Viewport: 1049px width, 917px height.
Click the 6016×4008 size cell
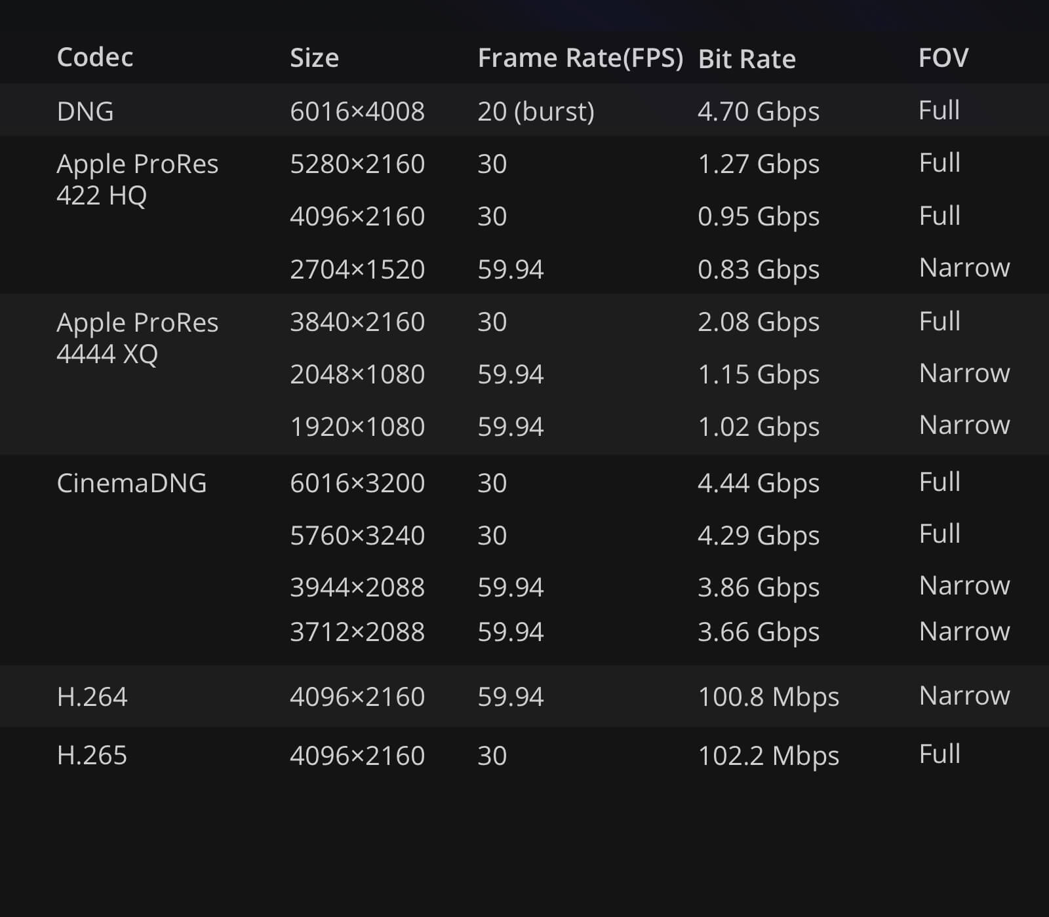click(x=357, y=111)
